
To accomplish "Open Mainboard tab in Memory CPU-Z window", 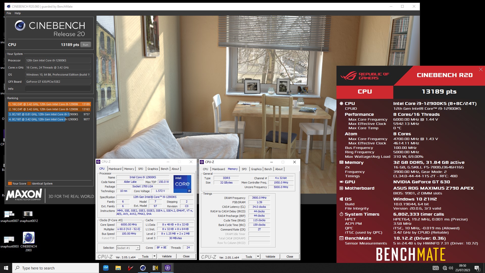I will [x=219, y=169].
